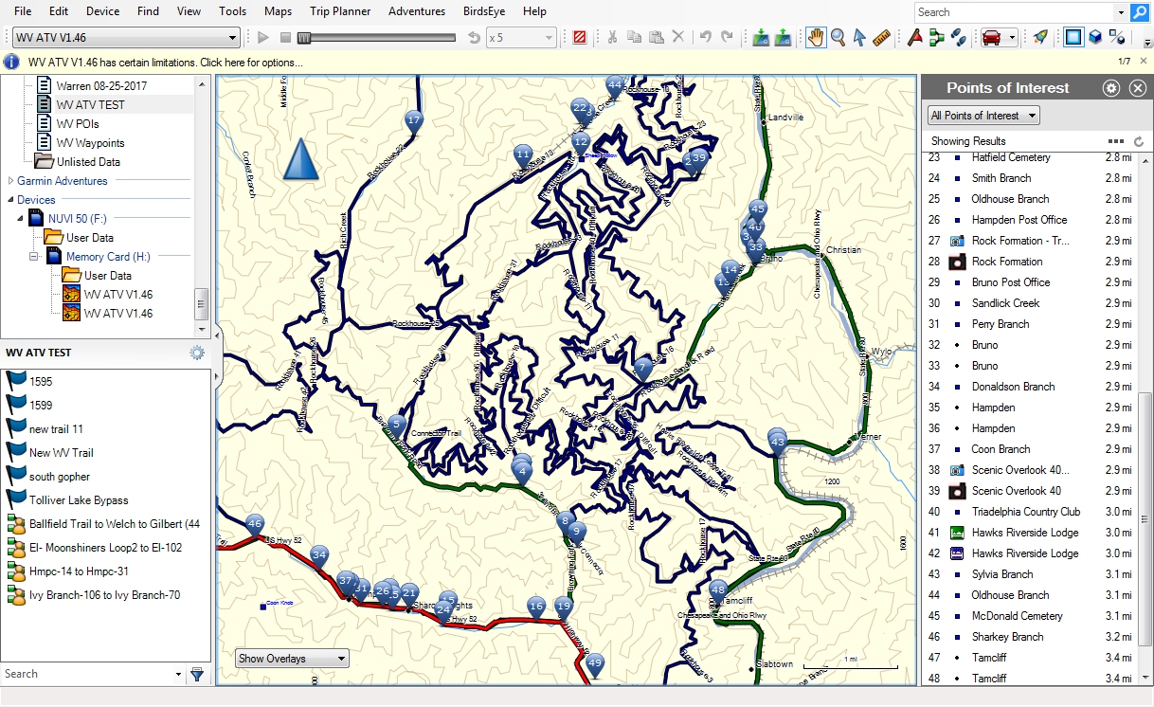Select the Selection arrow tool

(x=858, y=38)
